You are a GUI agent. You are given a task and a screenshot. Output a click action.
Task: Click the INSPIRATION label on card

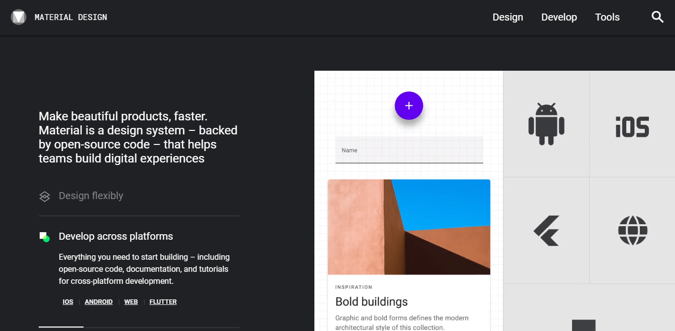point(354,287)
